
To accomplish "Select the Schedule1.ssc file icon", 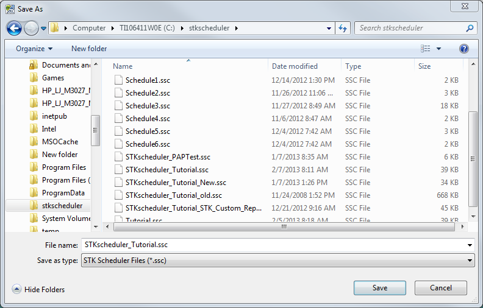I will click(x=119, y=80).
